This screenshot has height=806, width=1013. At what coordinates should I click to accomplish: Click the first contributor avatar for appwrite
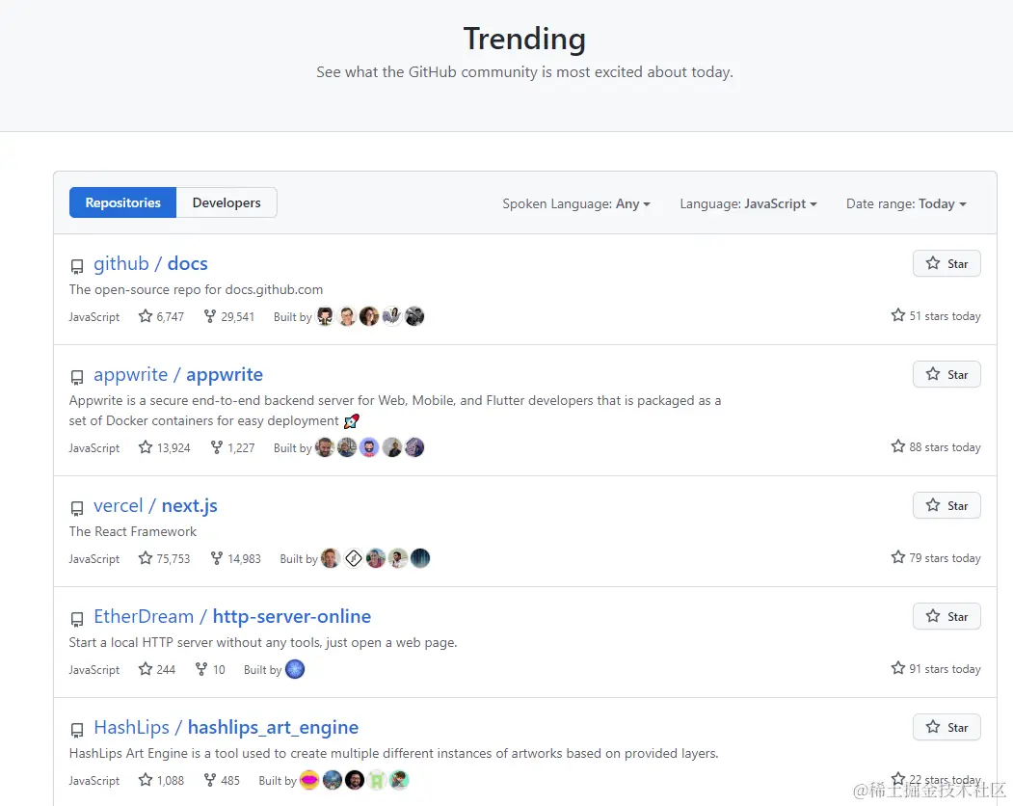tap(325, 447)
